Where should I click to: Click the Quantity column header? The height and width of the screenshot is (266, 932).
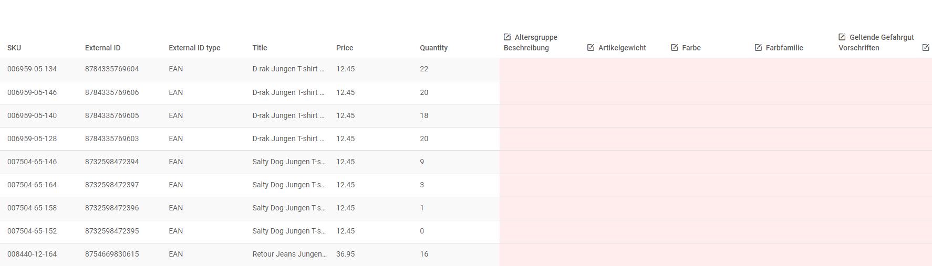click(433, 48)
